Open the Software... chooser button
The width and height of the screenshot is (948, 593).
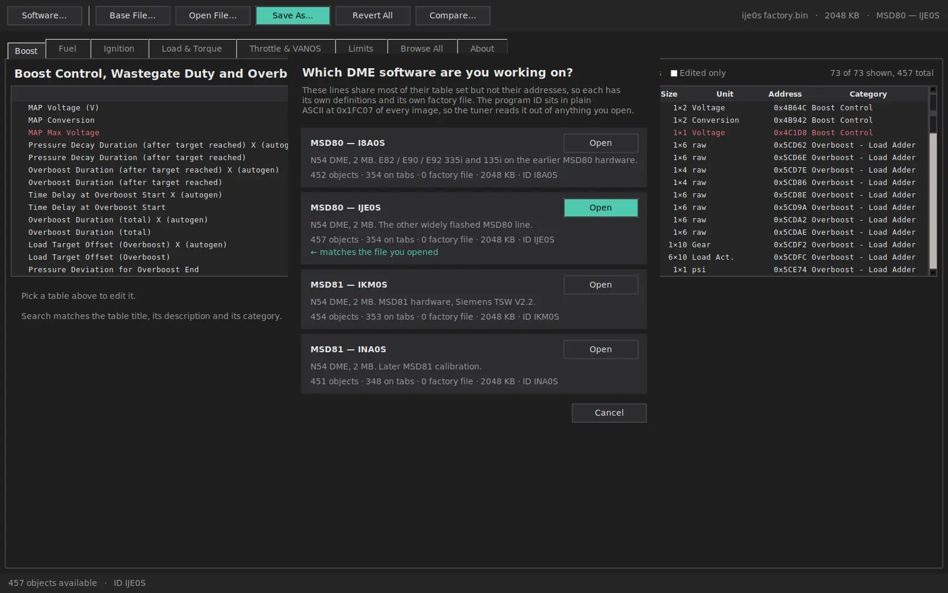[44, 15]
